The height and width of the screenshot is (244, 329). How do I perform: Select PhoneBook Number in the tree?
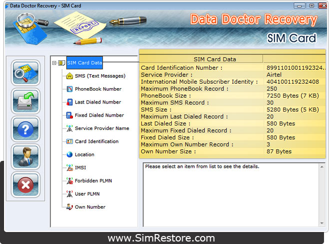(98, 89)
